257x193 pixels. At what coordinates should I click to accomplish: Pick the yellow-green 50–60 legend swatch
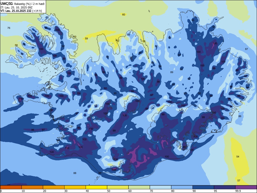[x=118, y=187]
